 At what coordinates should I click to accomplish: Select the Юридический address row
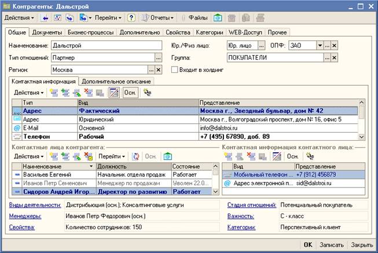[185, 119]
